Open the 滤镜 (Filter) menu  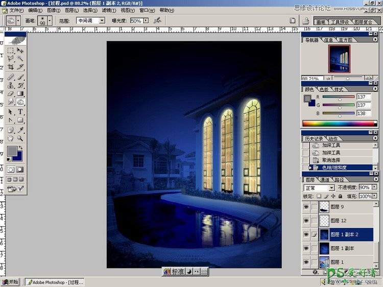tap(108, 10)
